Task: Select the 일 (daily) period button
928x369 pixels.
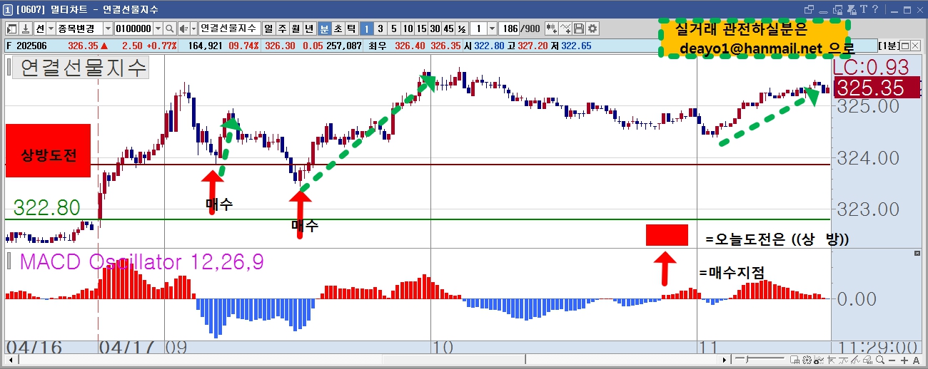Action: tap(268, 28)
